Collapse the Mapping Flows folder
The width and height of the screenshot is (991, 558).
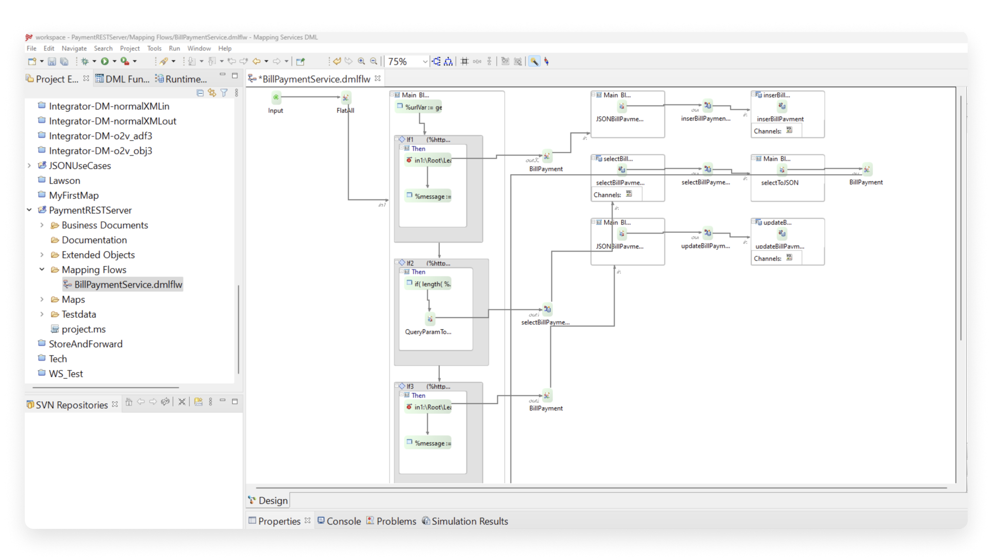[42, 270]
